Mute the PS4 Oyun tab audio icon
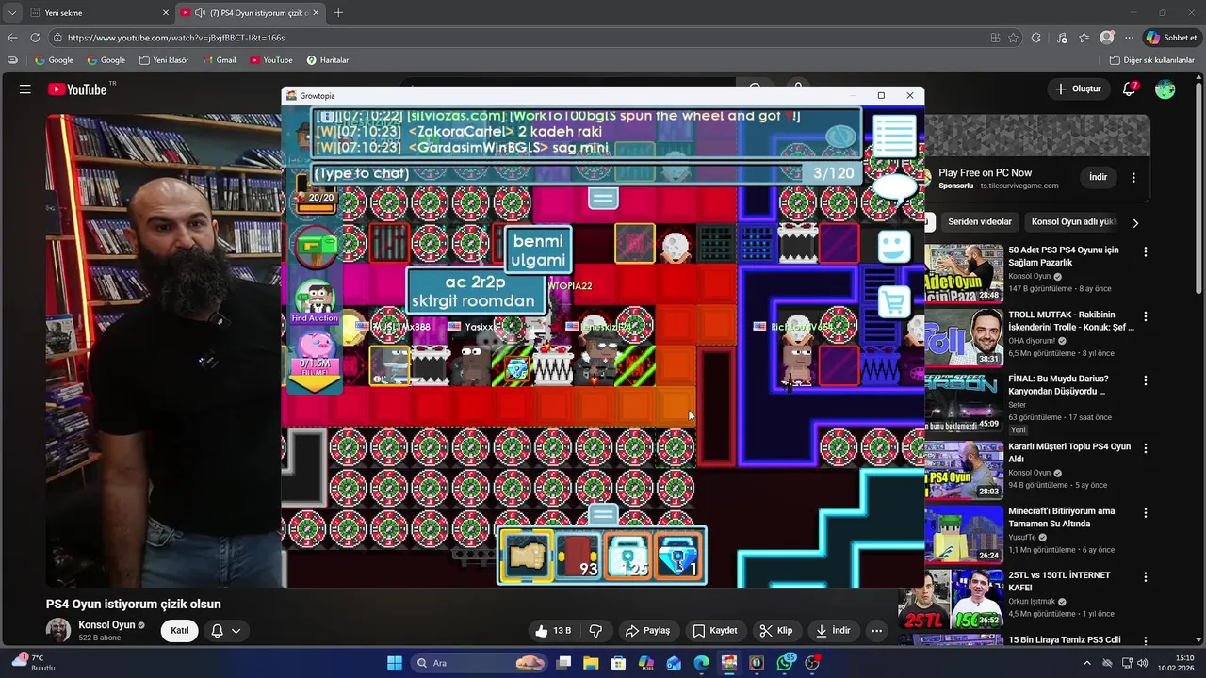The image size is (1206, 678). pyautogui.click(x=200, y=13)
